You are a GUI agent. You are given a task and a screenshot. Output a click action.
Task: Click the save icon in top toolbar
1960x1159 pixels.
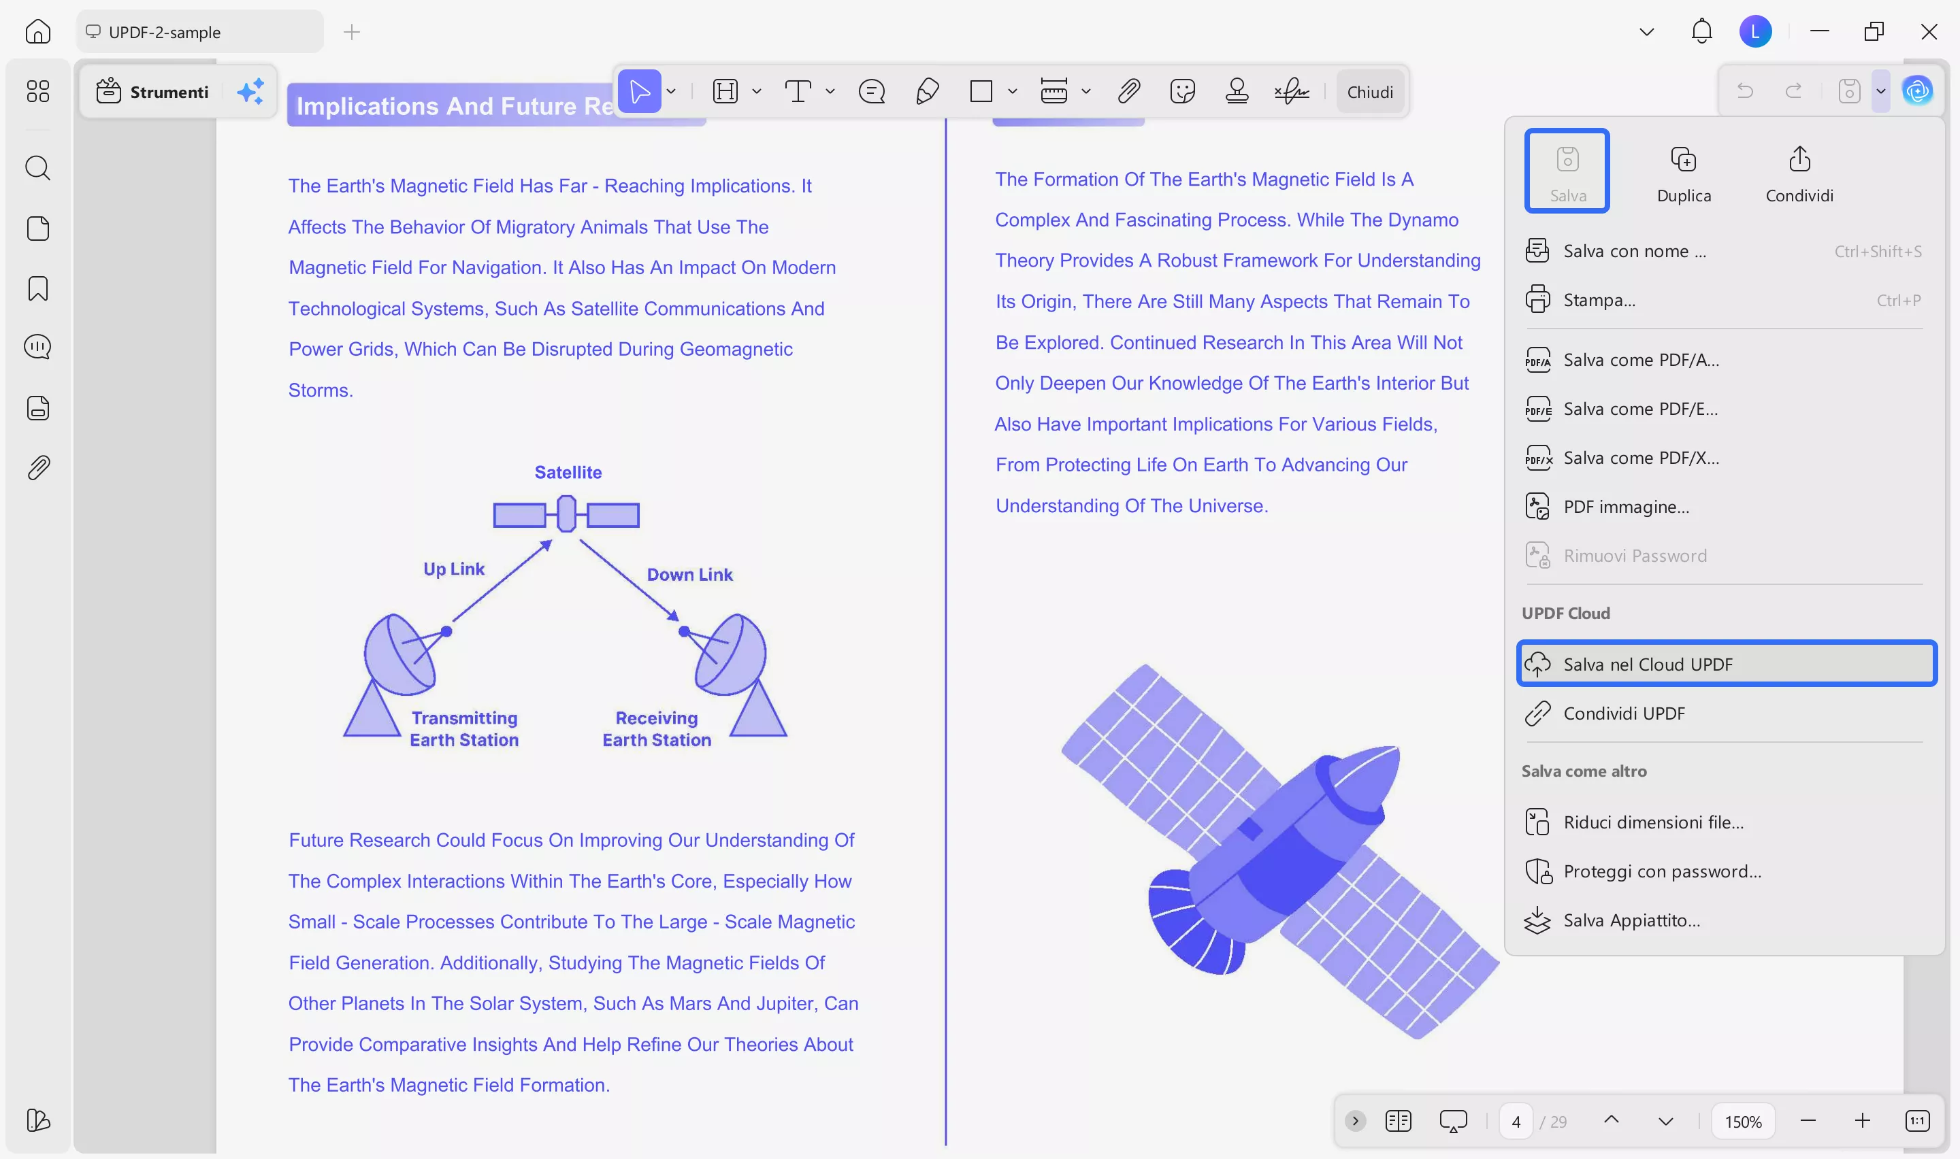click(1848, 91)
